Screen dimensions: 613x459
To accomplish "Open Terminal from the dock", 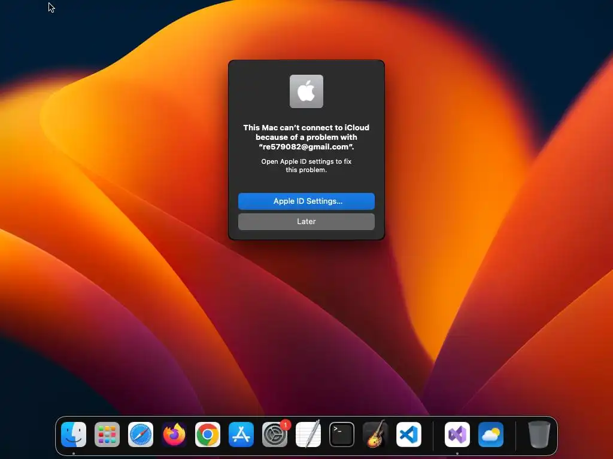I will tap(342, 434).
